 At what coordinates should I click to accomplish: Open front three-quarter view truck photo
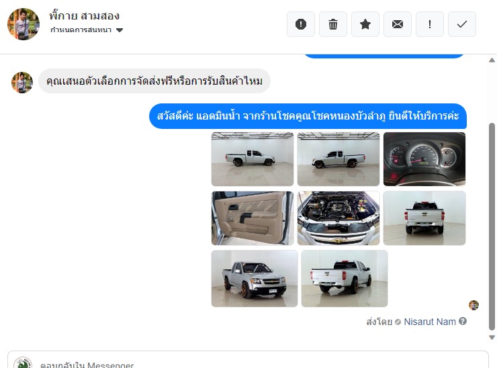click(x=255, y=278)
